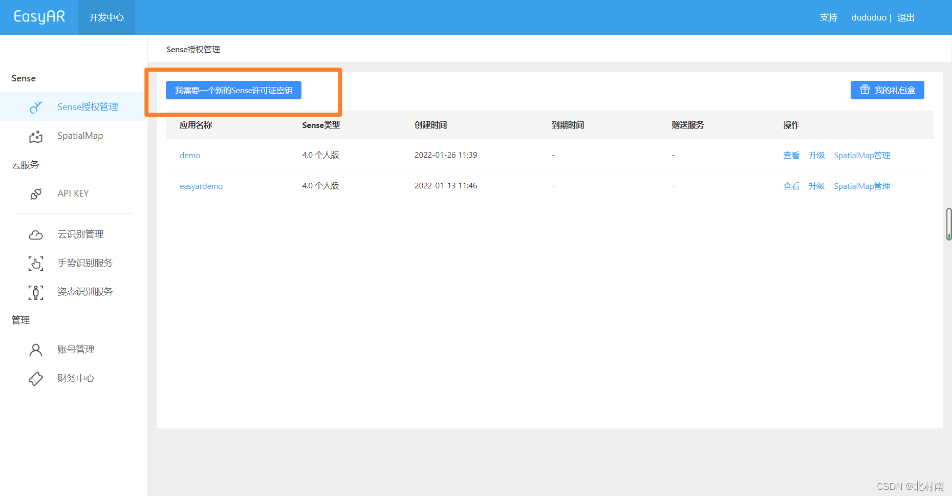Click 查看 for the easyardemo row
The height and width of the screenshot is (496, 952).
click(x=791, y=186)
